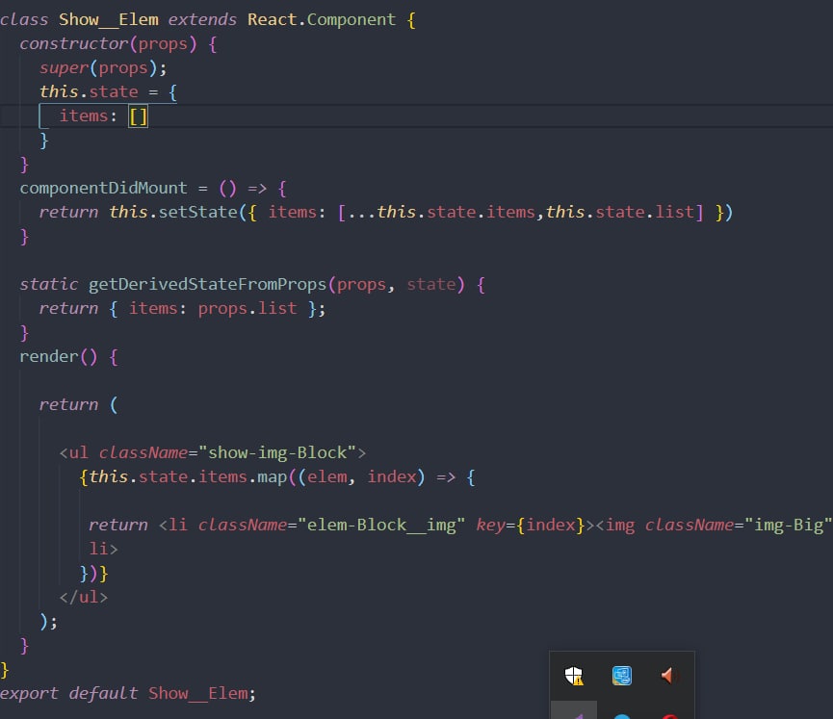Image resolution: width=833 pixels, height=719 pixels.
Task: Open Windows Security shield tray icon
Action: tap(573, 676)
